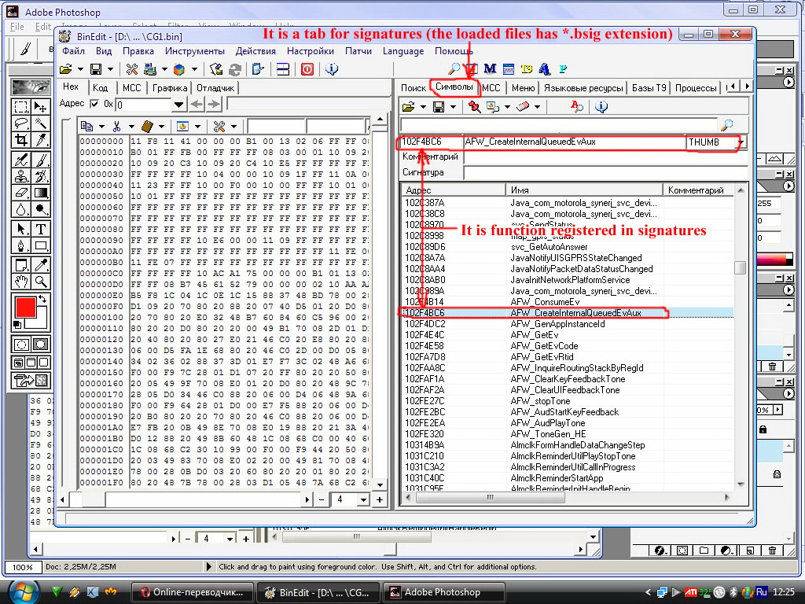Click in the symbols search input field
Image resolution: width=805 pixels, height=604 pixels.
click(x=559, y=124)
